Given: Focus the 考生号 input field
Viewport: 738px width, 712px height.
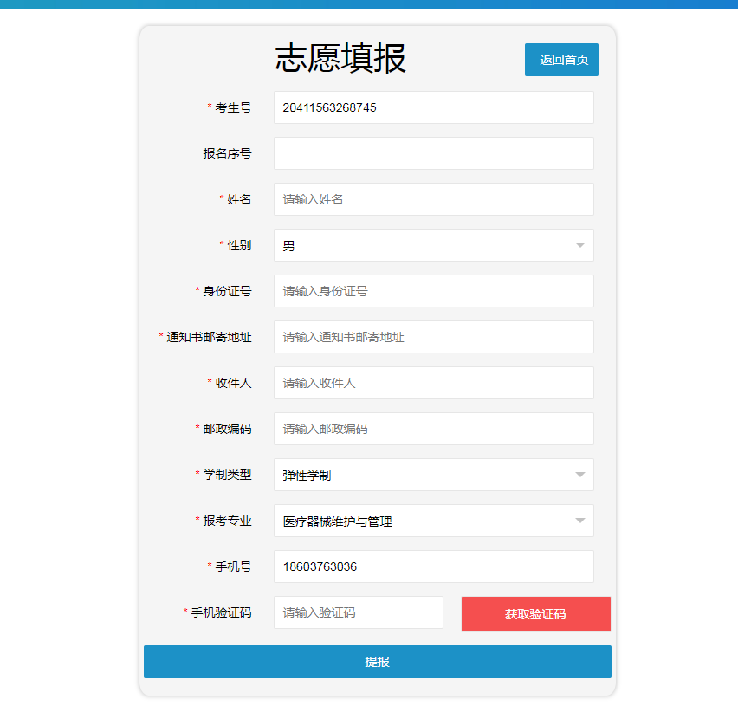Looking at the screenshot, I should [x=433, y=107].
